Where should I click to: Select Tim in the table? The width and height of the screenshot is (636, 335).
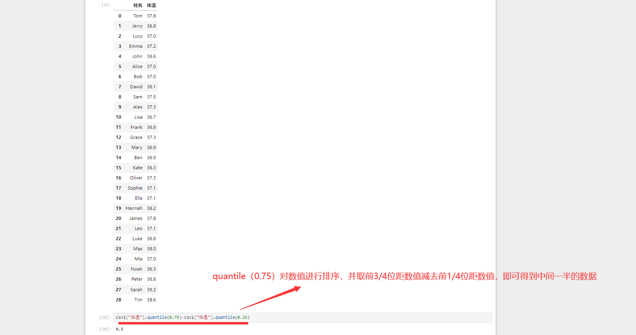pos(138,300)
